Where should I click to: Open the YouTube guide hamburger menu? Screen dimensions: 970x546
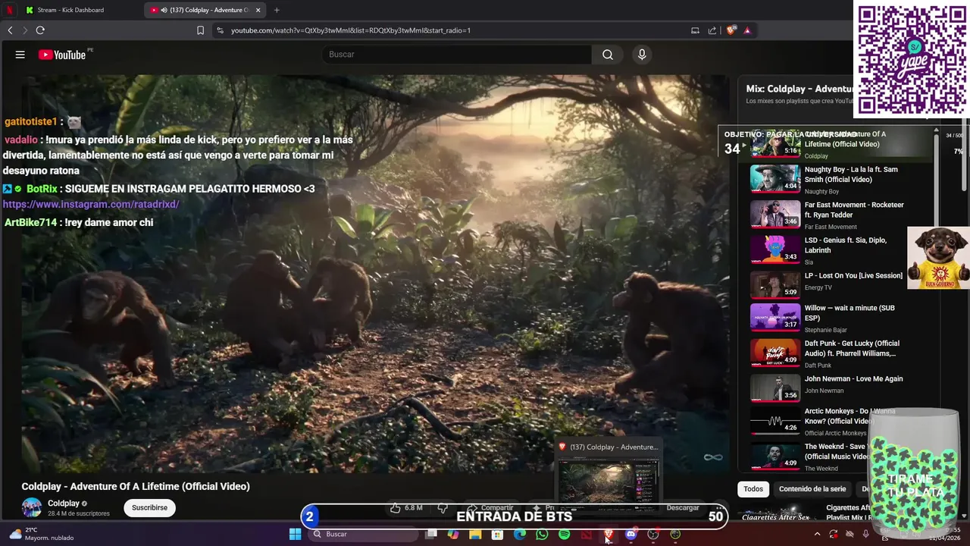coord(20,55)
